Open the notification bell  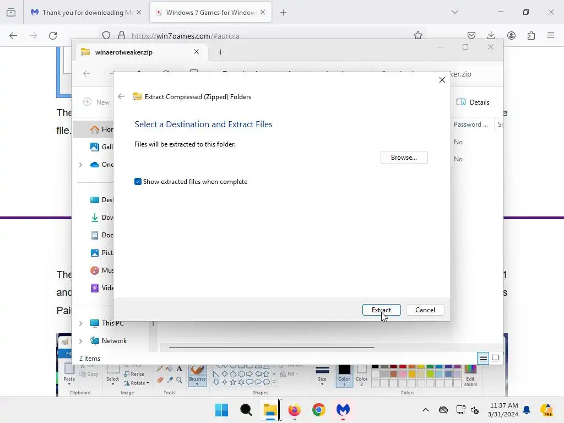coord(527,410)
